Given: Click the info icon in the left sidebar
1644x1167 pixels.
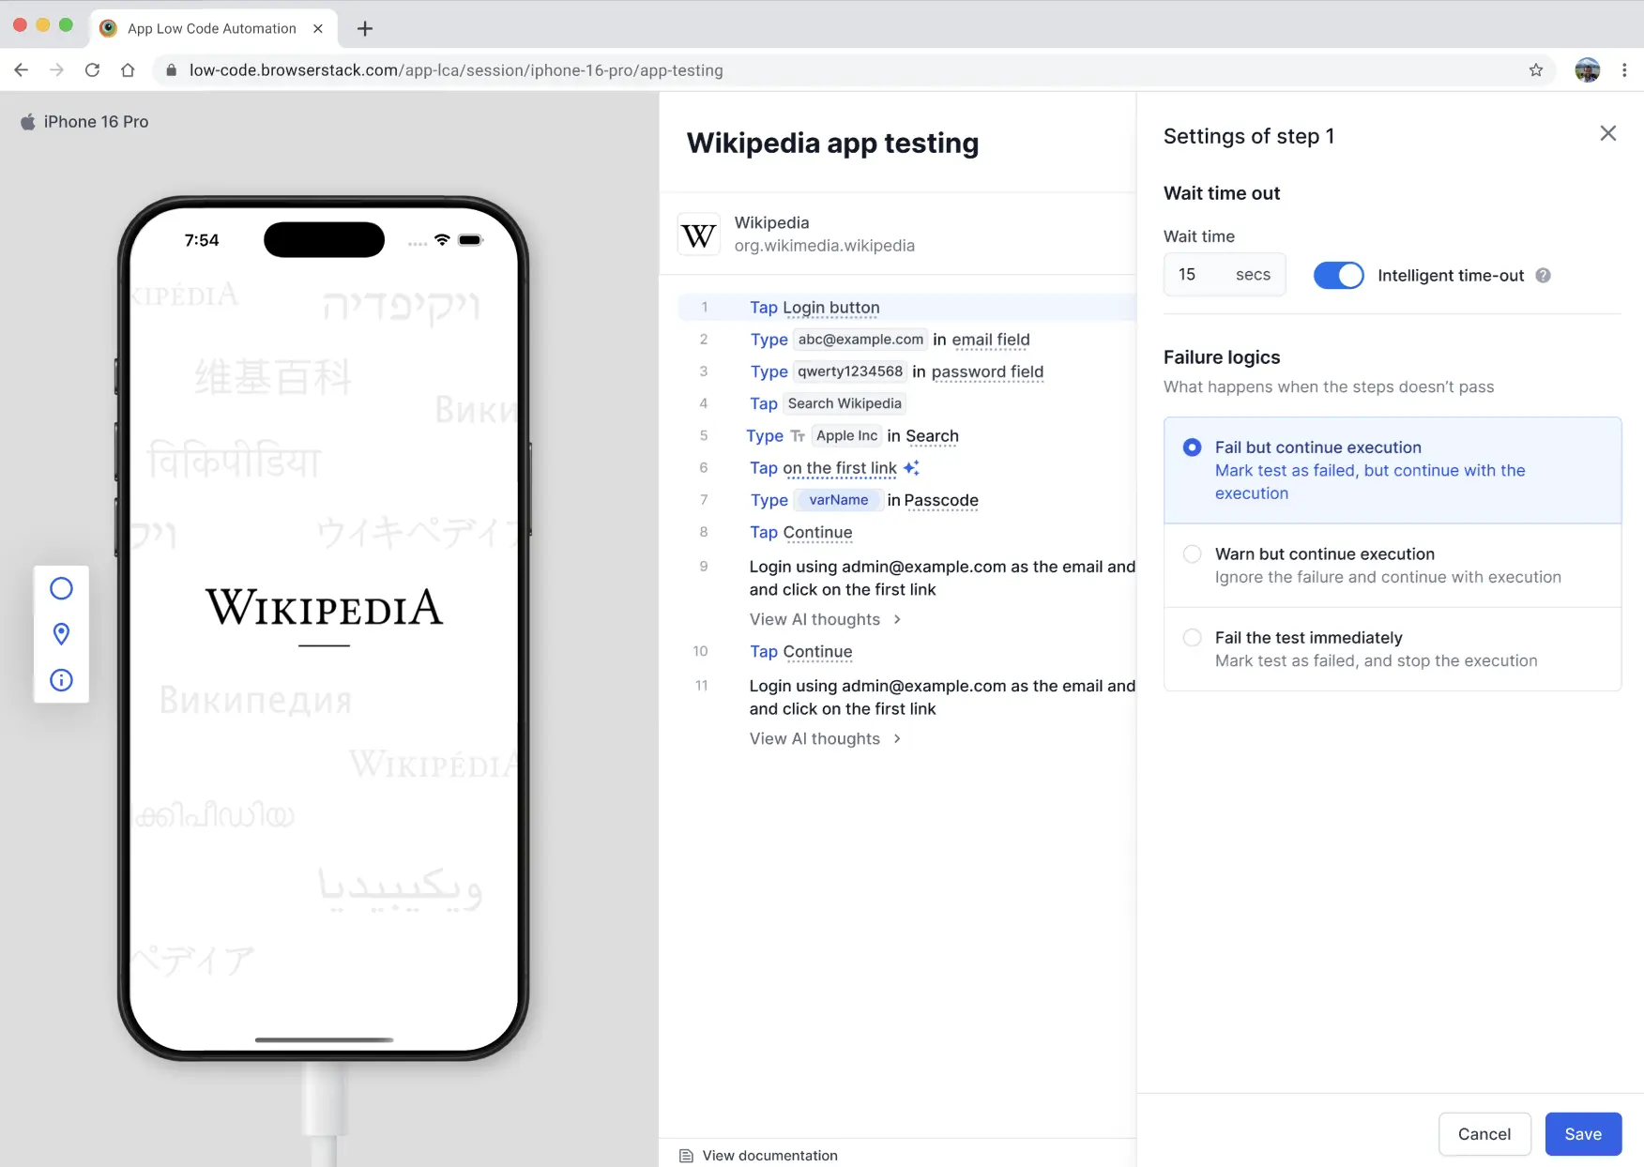Looking at the screenshot, I should (61, 680).
